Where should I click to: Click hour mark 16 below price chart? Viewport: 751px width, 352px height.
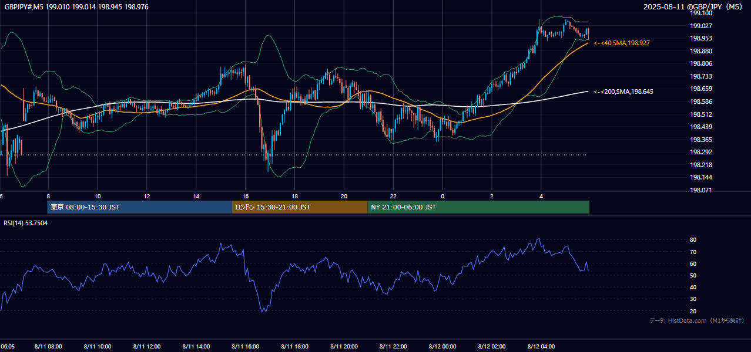tap(246, 196)
